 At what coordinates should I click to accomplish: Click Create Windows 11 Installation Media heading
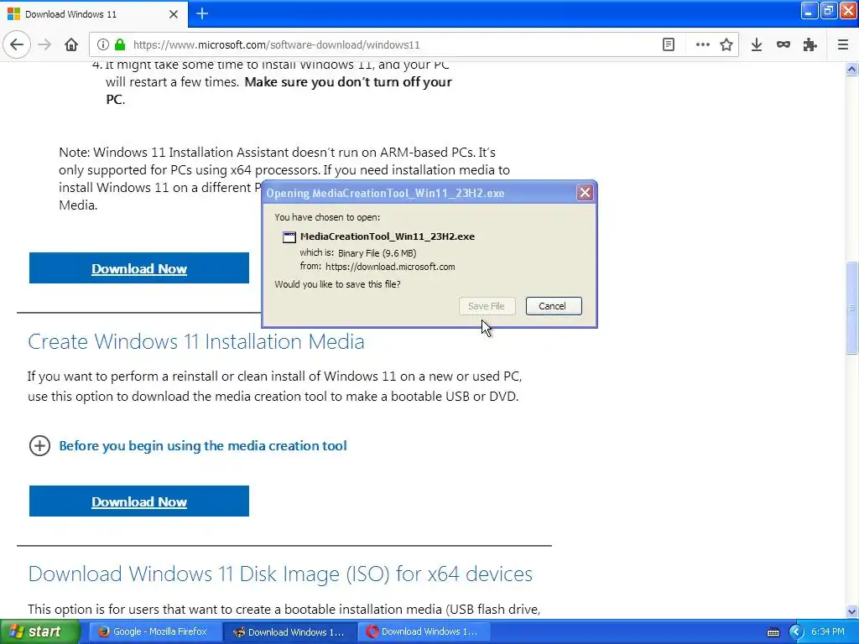(196, 342)
